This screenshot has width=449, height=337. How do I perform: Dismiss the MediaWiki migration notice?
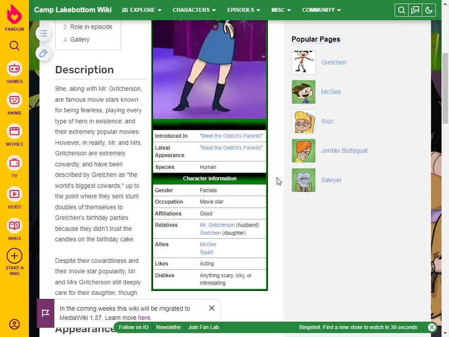(x=212, y=308)
